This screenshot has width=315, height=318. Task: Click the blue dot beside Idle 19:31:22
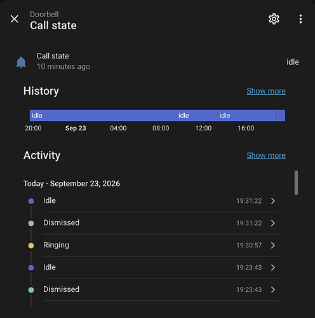[x=31, y=201]
